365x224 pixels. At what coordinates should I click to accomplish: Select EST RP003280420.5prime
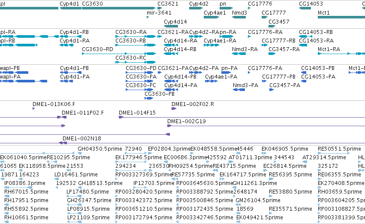pos(144,192)
